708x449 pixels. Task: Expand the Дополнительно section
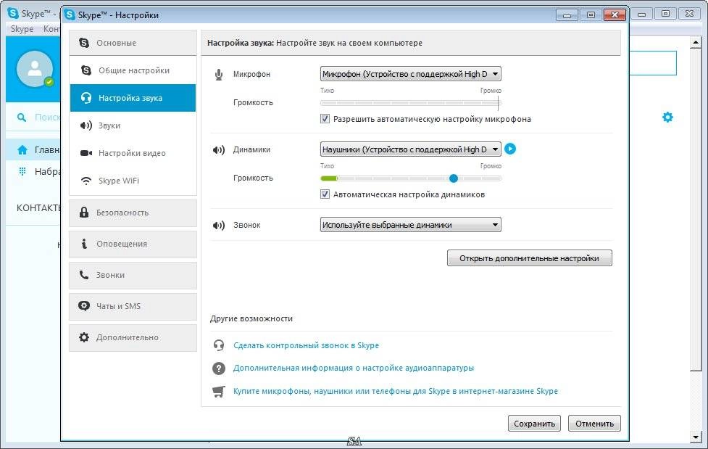133,338
